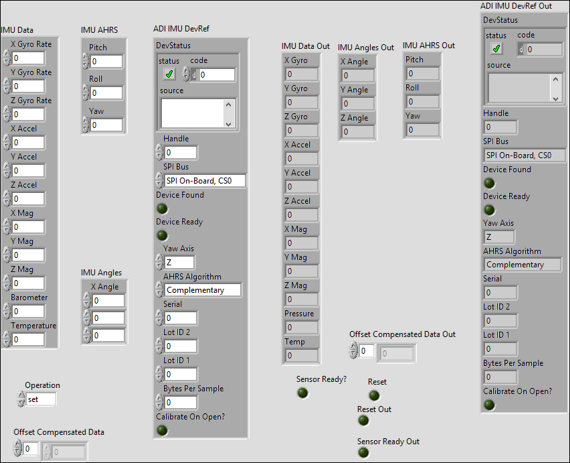The height and width of the screenshot is (463, 570).
Task: Toggle the Device Found boolean in ADI IMU DevRef
Action: [162, 208]
